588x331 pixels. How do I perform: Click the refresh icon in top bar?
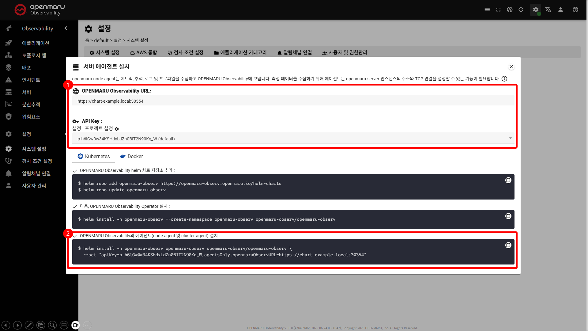(x=521, y=10)
